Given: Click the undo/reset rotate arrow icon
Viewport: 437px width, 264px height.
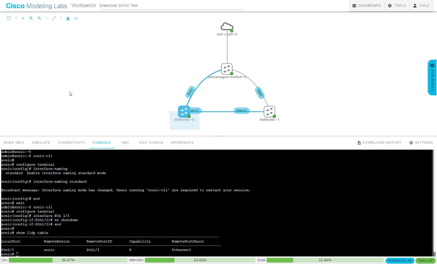Looking at the screenshot, I should pos(9,18).
